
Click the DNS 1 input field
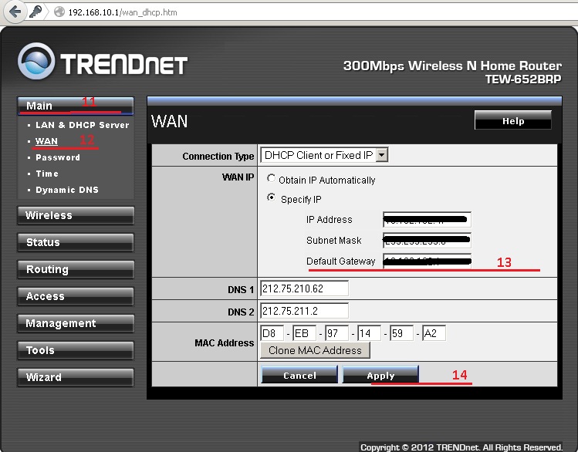pyautogui.click(x=305, y=288)
